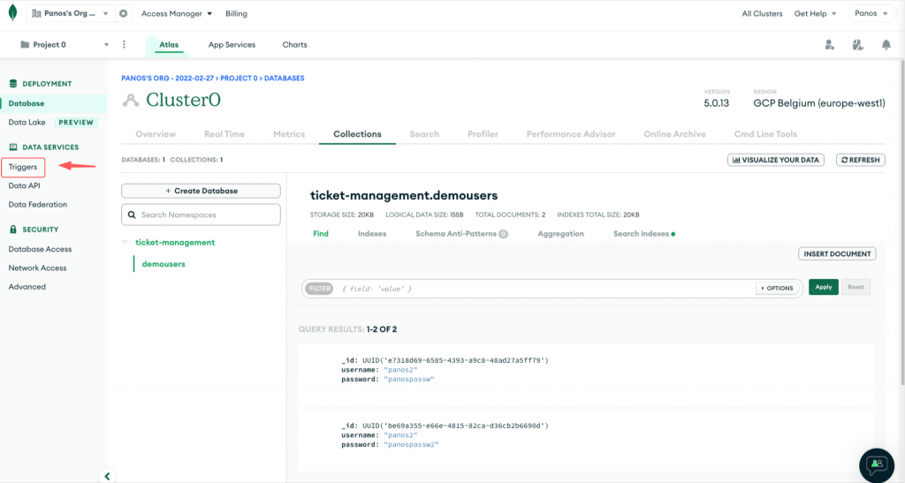Open the cluster Overview tab
905x483 pixels.
coord(156,133)
